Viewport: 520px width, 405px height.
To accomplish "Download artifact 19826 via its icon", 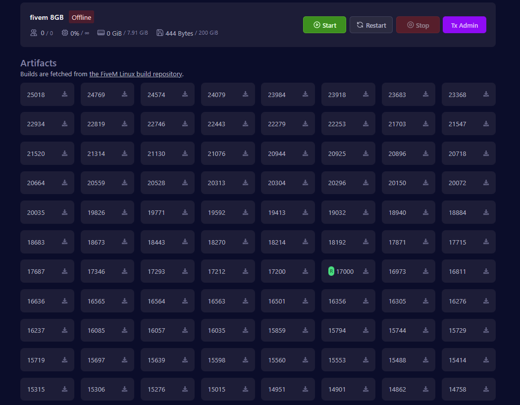I will click(124, 212).
